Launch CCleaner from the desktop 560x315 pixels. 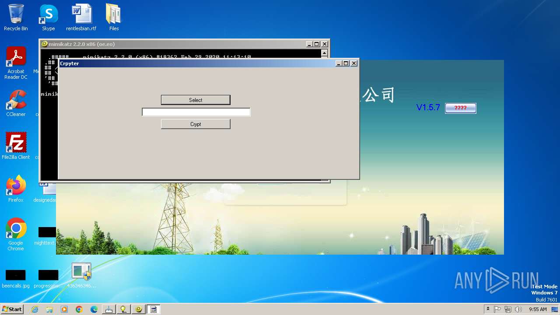[x=16, y=103]
